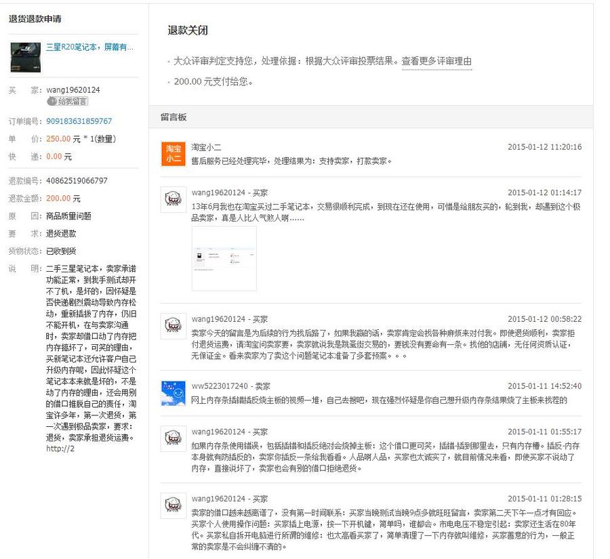Click the 给我留言 message button
Image resolution: width=610 pixels, height=559 pixels.
click(68, 102)
